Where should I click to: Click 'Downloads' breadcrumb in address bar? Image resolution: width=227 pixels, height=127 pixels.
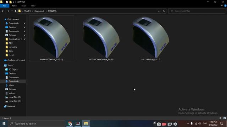coord(39,11)
